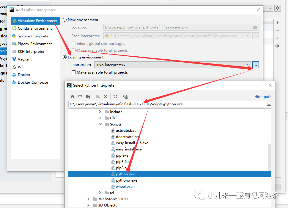Viewport: 288px width, 208px height.
Task: Open System Interpreter settings
Action: click(x=35, y=36)
